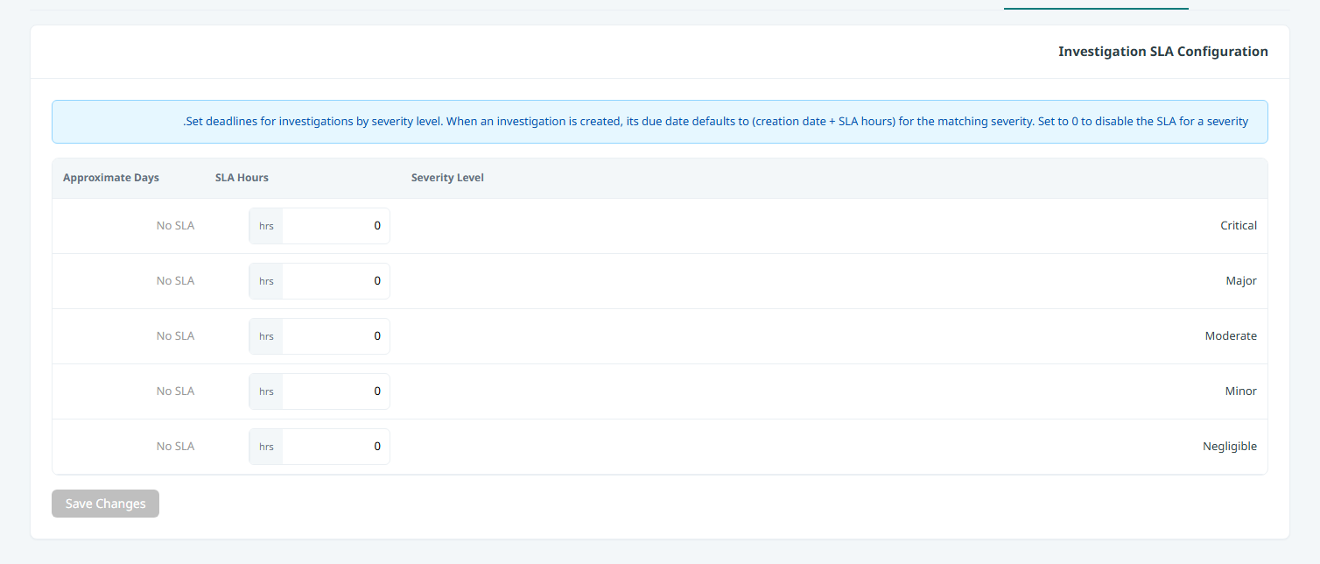This screenshot has width=1320, height=564.
Task: Click the 'No SLA' text in Critical row
Action: tap(175, 226)
